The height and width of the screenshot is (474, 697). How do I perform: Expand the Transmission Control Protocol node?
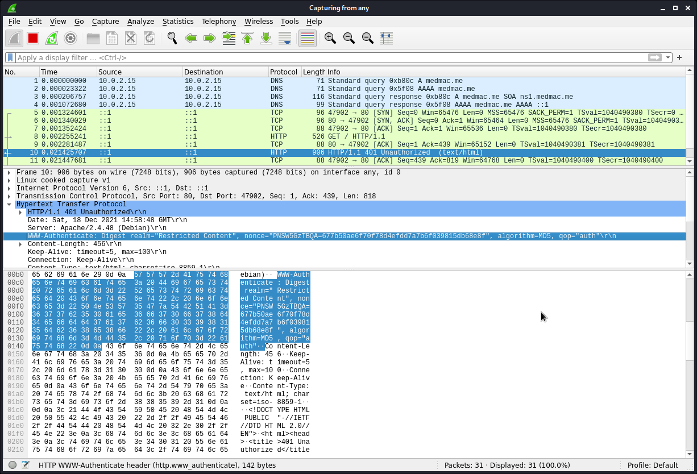9,196
